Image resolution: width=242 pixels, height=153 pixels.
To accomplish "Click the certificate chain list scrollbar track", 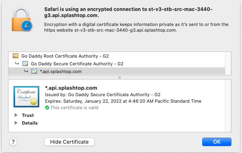I will pyautogui.click(x=228, y=64).
